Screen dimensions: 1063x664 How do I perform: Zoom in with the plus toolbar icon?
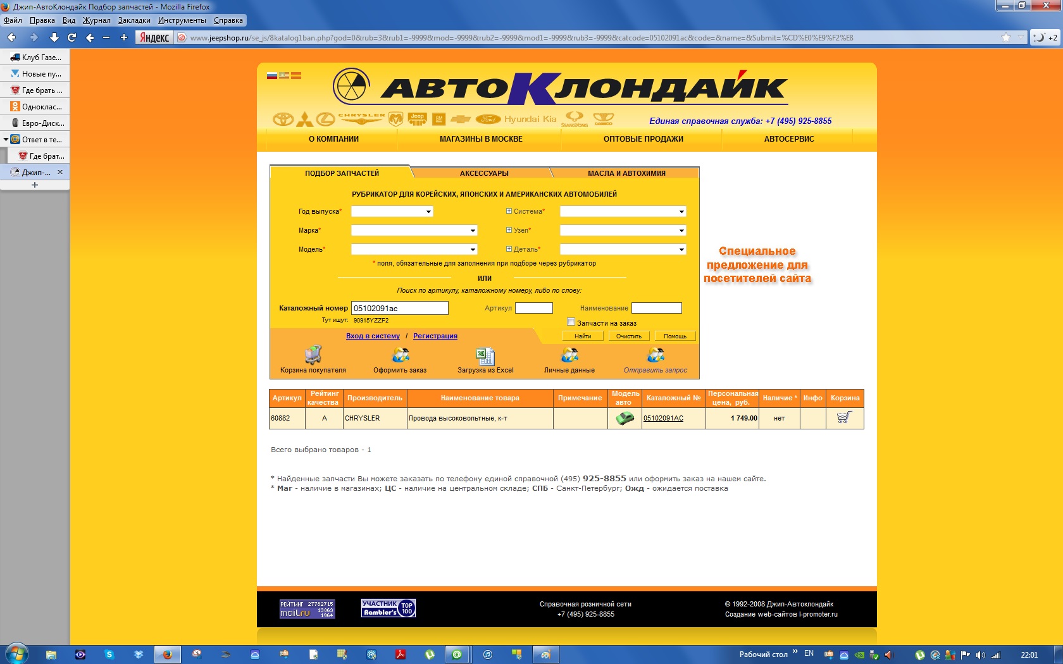point(124,37)
